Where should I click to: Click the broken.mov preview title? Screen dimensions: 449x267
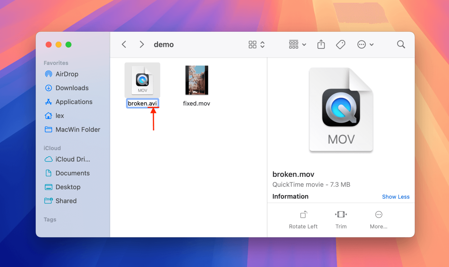[293, 174]
